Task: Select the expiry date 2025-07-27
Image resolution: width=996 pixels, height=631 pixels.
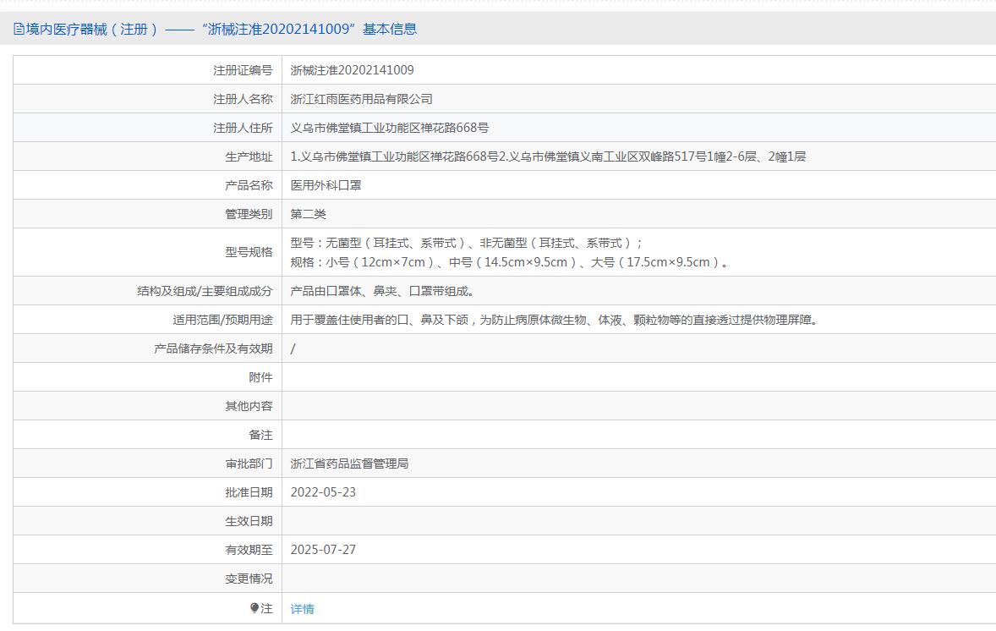Action: tap(323, 550)
